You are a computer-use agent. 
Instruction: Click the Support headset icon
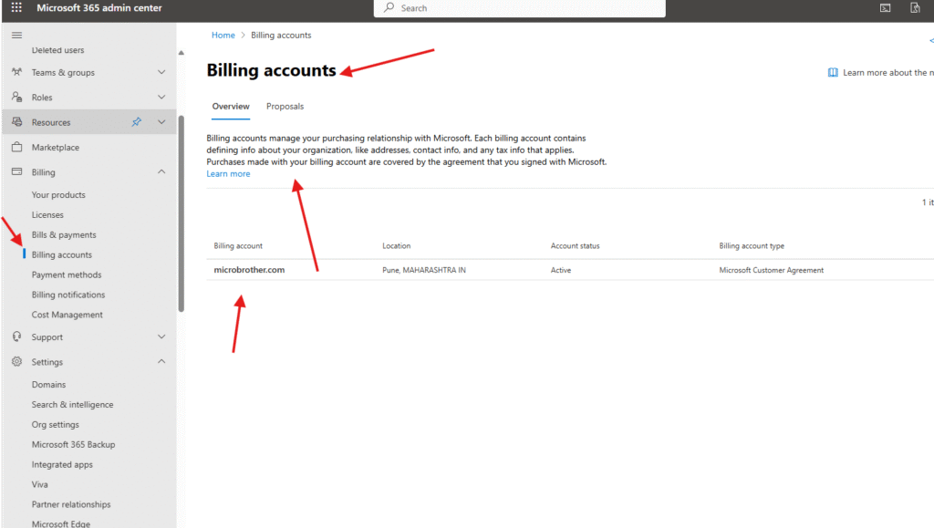coord(16,336)
